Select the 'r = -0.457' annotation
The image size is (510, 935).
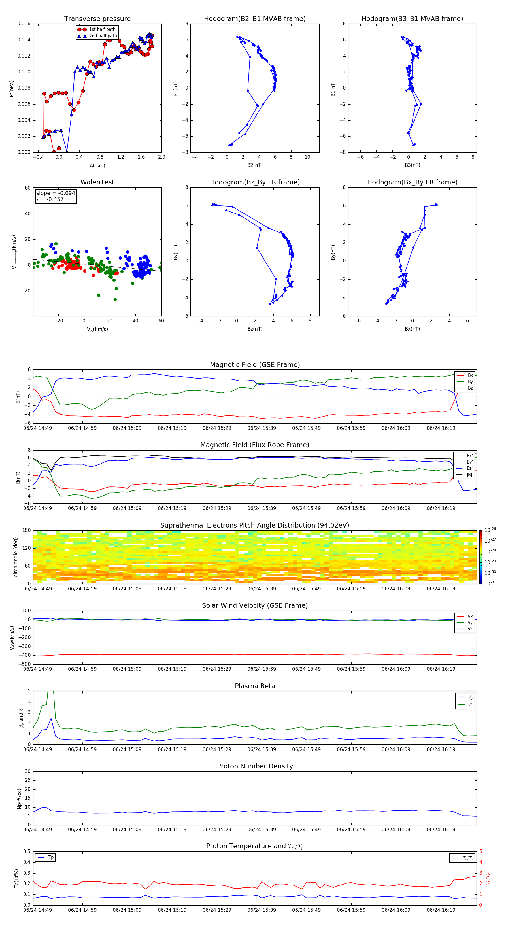(50, 199)
